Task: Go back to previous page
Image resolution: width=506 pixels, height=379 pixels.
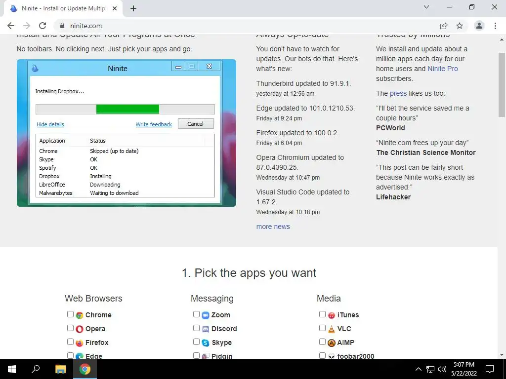Action: pyautogui.click(x=11, y=26)
